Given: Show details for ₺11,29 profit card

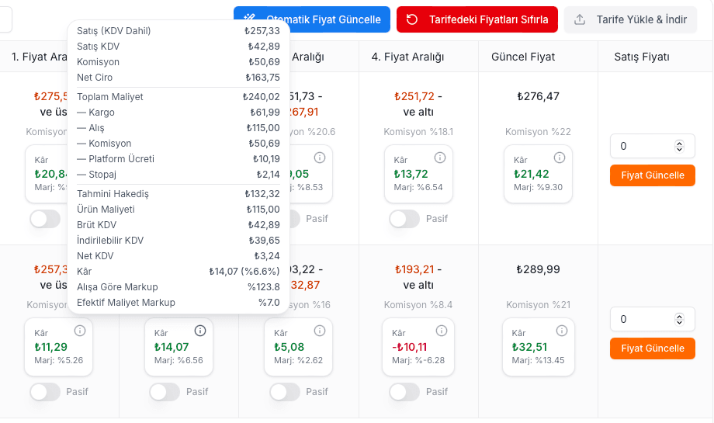Looking at the screenshot, I should [80, 331].
